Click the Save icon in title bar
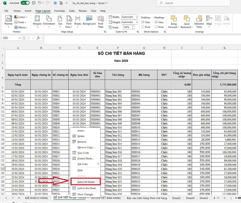This screenshot has height=203, width=241. coord(34,3)
